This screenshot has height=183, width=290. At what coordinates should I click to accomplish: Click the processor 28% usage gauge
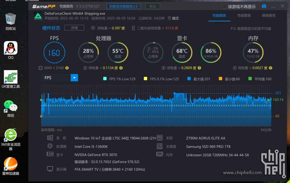click(88, 53)
